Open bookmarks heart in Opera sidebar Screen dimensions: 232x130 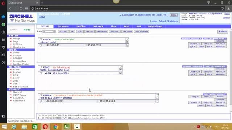(x=3, y=47)
